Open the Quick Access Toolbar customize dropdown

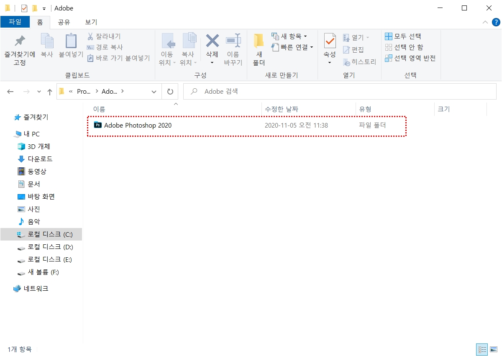44,8
